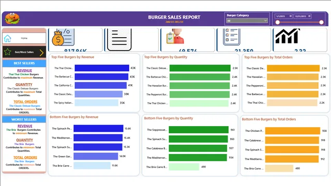Select The Thai Chicken bar in top revenue chart

(x=102, y=68)
